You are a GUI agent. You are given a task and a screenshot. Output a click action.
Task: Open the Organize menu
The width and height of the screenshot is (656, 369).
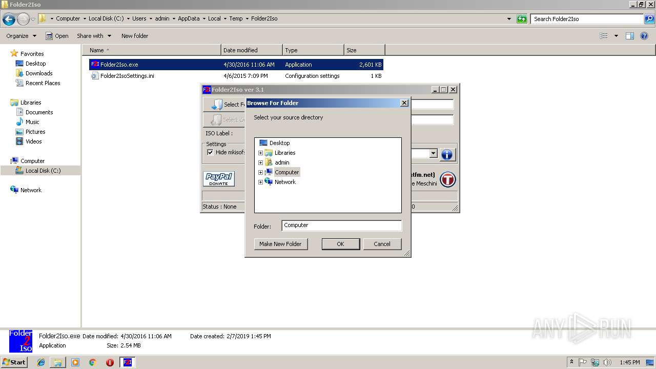[x=21, y=36]
